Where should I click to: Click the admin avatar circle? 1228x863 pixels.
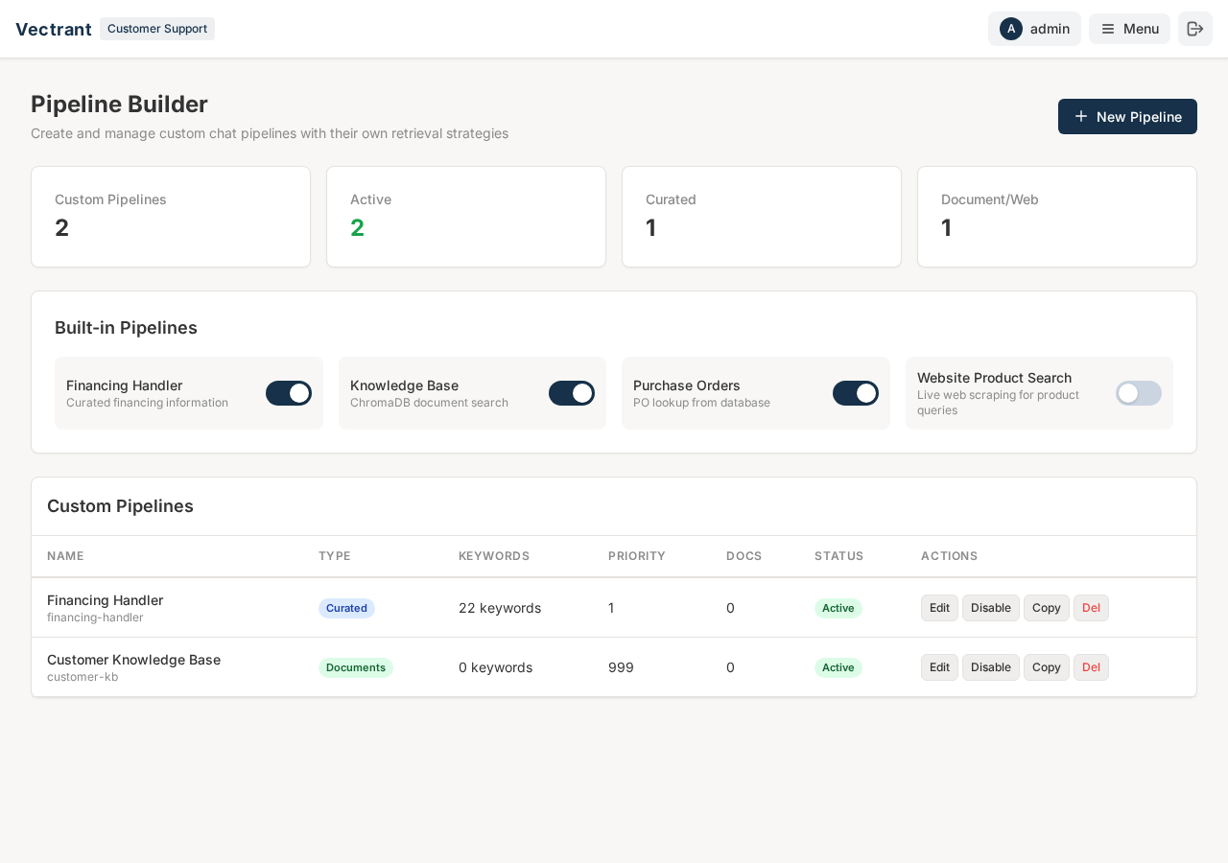tap(1011, 28)
